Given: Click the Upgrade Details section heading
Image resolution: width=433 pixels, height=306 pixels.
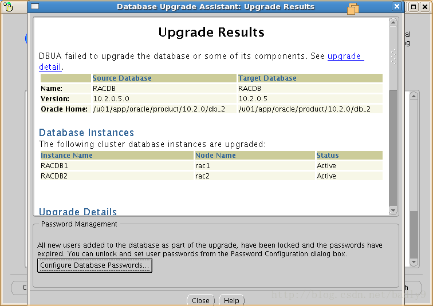Looking at the screenshot, I should (78, 212).
